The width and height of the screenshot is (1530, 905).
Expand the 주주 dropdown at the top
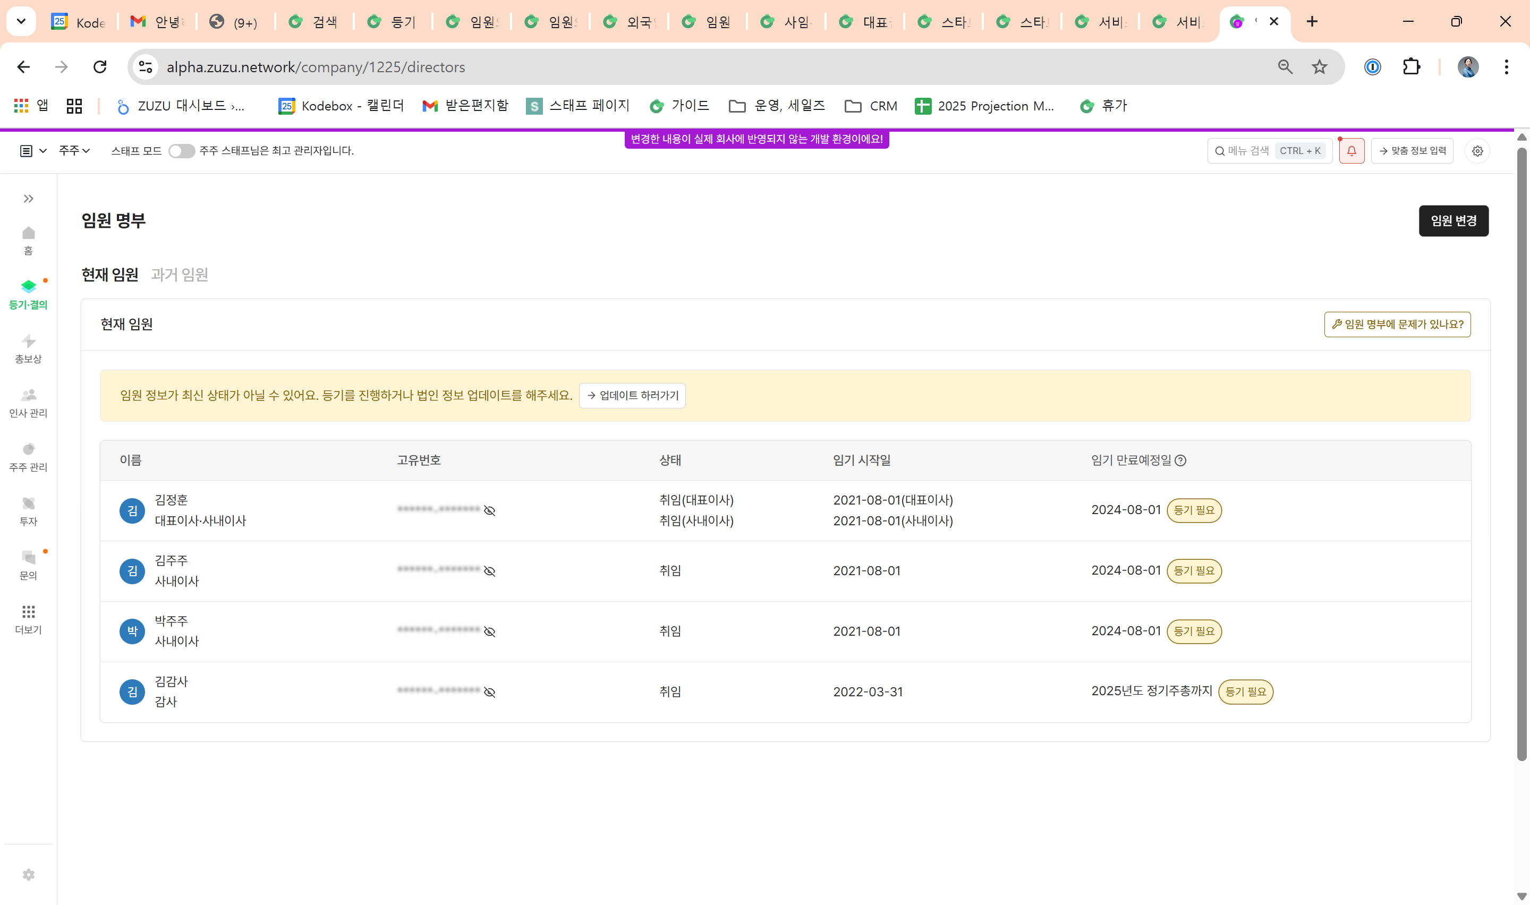tap(73, 151)
